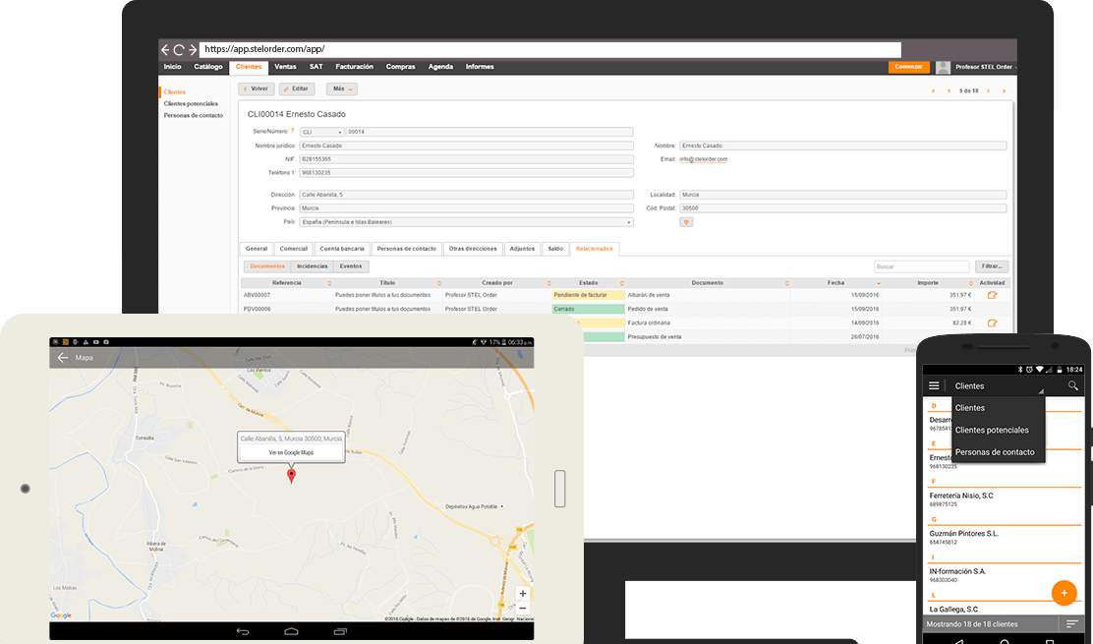Zoom out on the tablet map
1093x644 pixels.
coord(523,609)
